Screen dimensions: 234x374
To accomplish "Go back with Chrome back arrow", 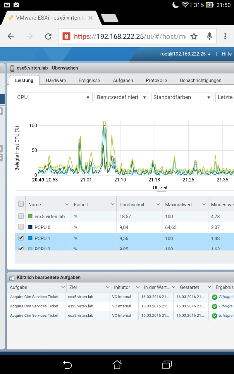I will coord(11,36).
